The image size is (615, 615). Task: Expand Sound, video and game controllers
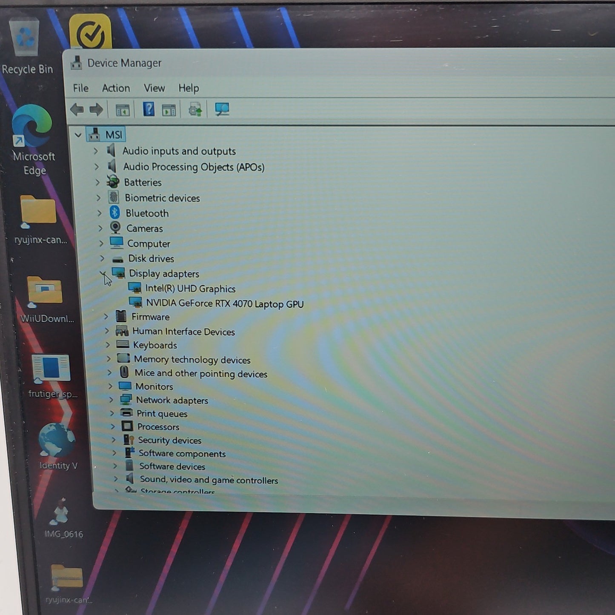(116, 479)
